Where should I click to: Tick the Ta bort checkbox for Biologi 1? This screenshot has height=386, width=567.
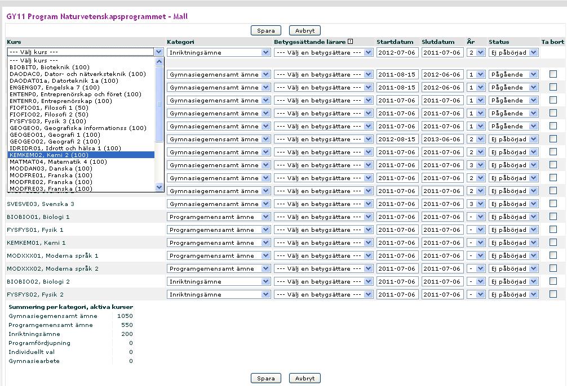click(x=553, y=217)
